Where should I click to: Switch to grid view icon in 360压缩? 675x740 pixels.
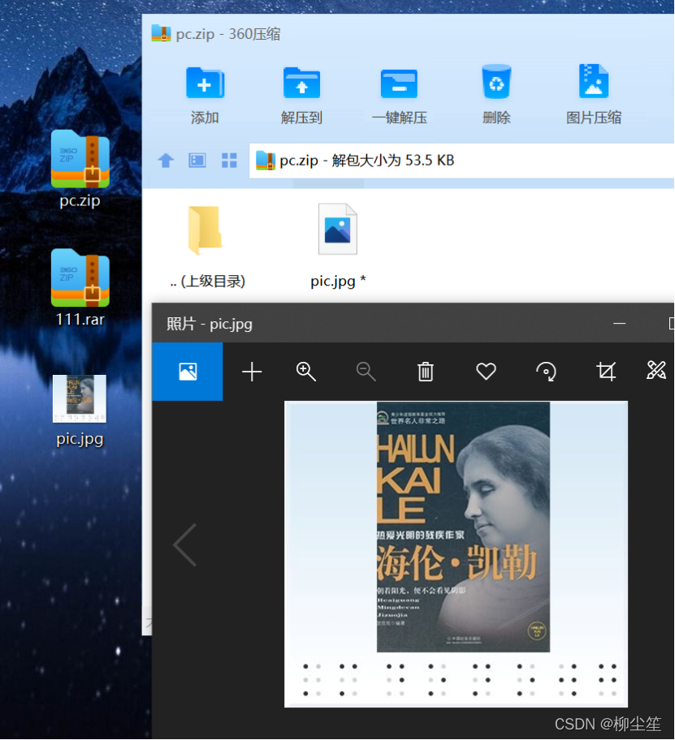(229, 161)
